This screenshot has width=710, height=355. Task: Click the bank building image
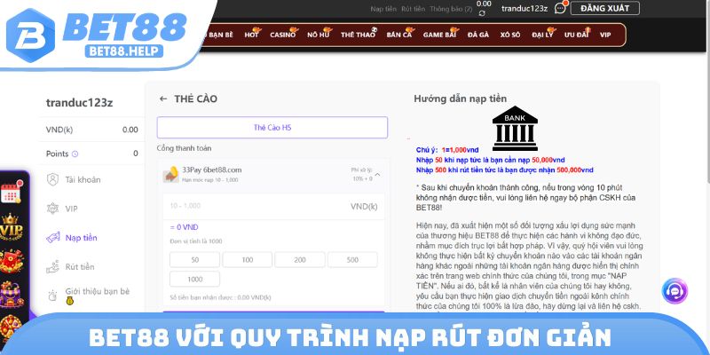point(515,129)
